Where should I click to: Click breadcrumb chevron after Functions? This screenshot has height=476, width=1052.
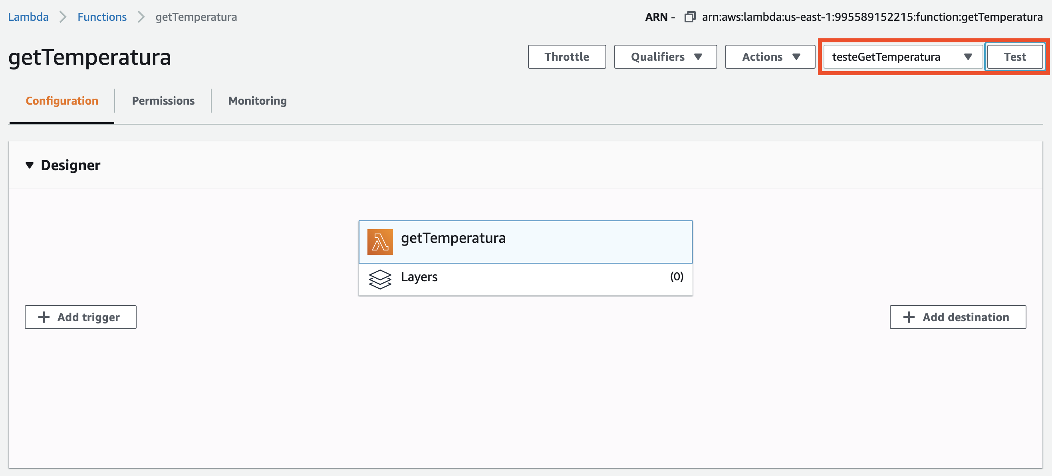(141, 17)
